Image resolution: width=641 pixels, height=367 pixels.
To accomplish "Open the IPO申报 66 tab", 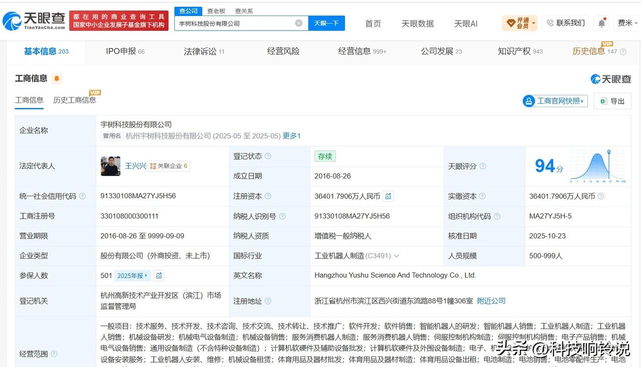I will tap(125, 51).
